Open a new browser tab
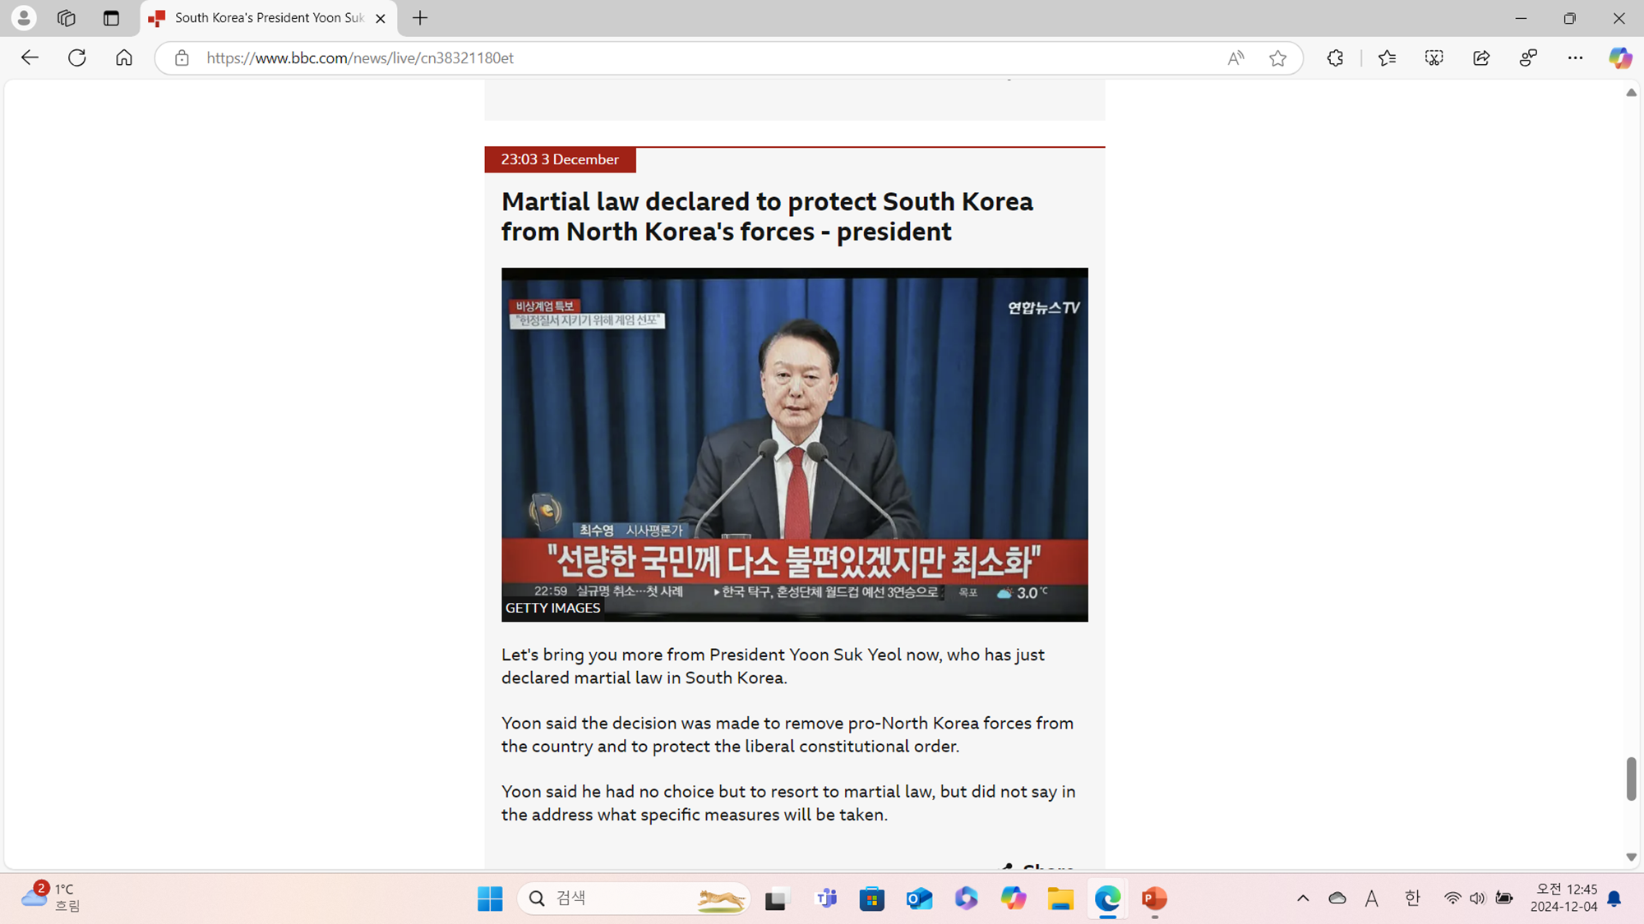The width and height of the screenshot is (1644, 924). pyautogui.click(x=420, y=18)
